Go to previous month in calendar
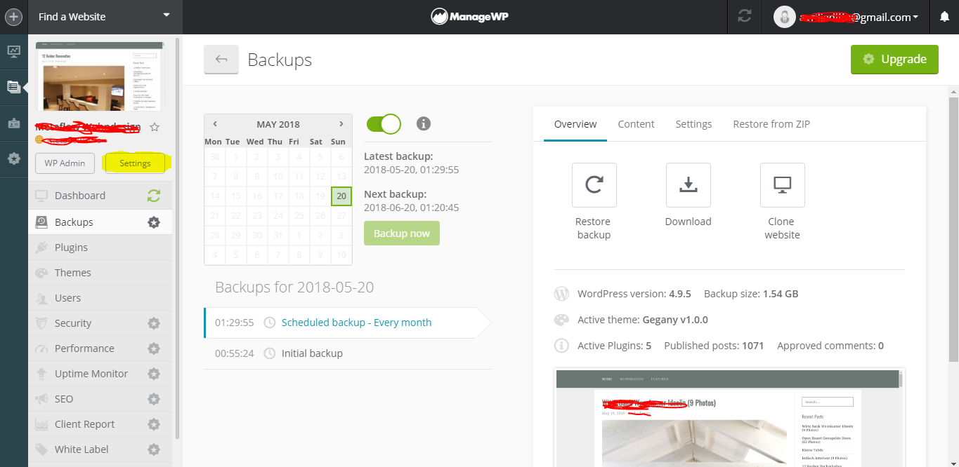959x467 pixels. coord(215,124)
